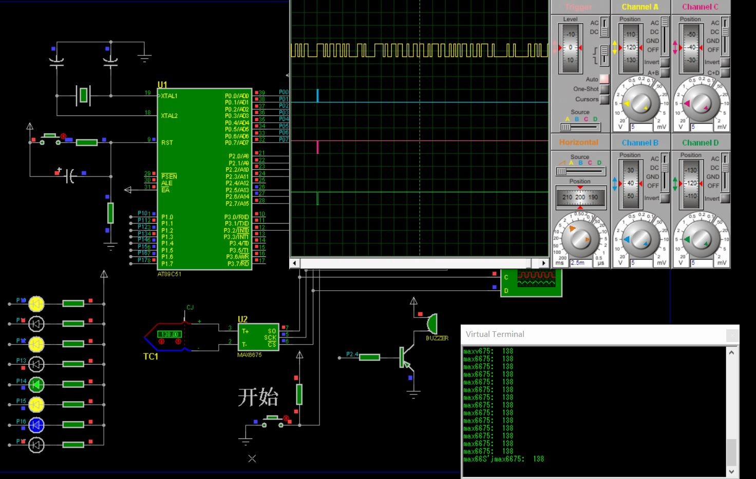Click the P2.4 terminal label
Screen dimensions: 756x479
pos(352,354)
